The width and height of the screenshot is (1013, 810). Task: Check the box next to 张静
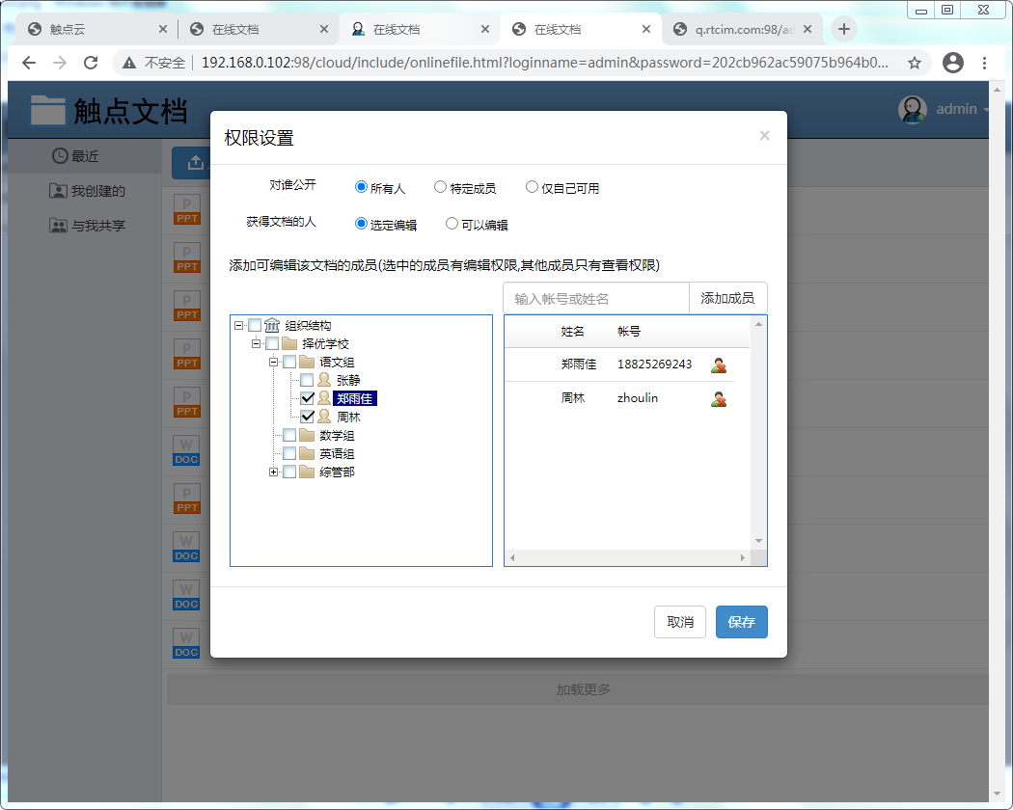(307, 380)
